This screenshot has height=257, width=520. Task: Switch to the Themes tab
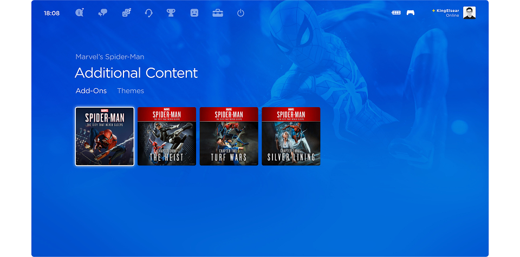(131, 91)
